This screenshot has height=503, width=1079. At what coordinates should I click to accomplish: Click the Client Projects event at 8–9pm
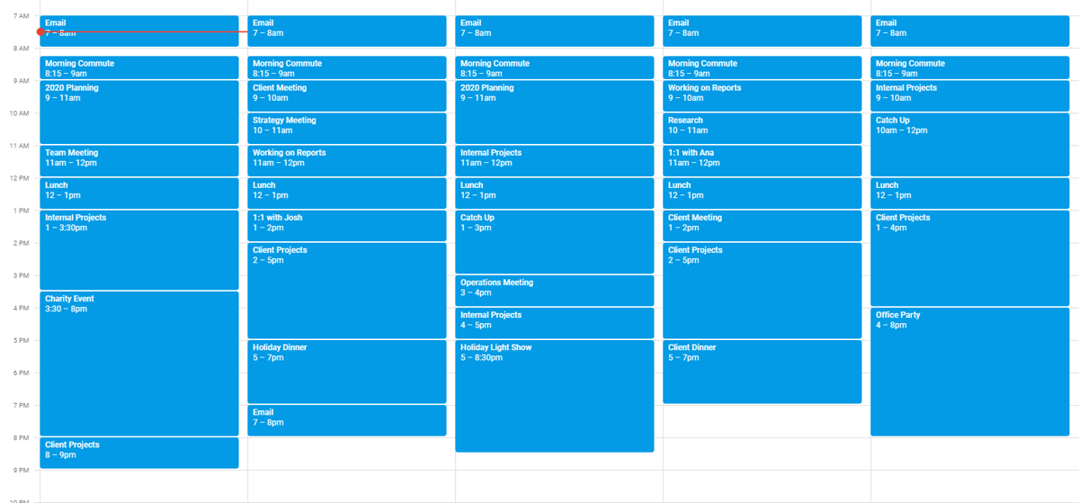tap(139, 452)
